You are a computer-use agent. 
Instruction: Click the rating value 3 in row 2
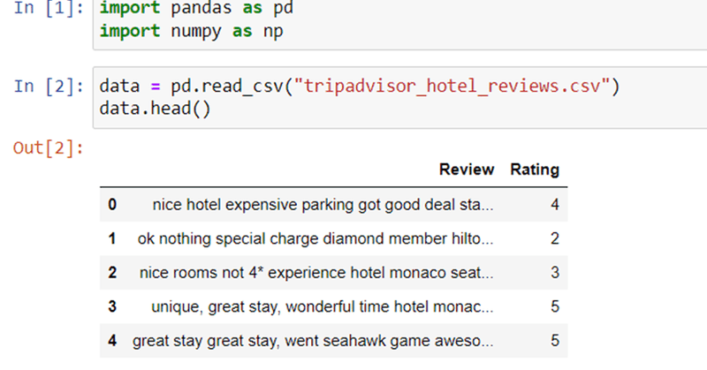click(555, 273)
